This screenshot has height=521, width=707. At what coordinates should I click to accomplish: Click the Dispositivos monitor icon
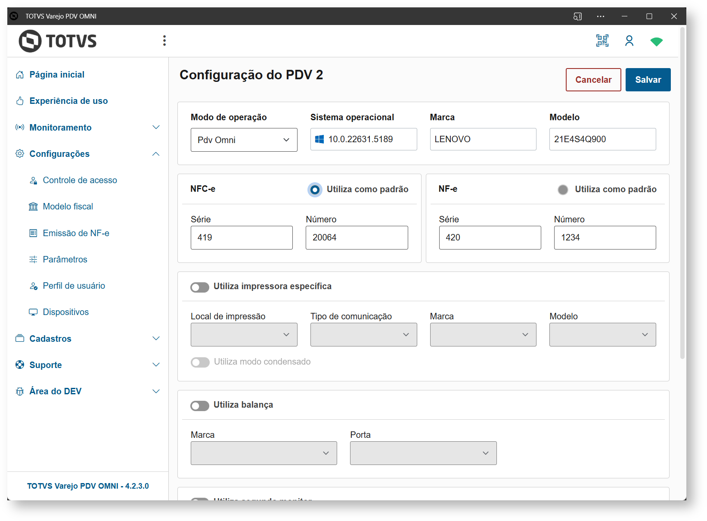33,312
